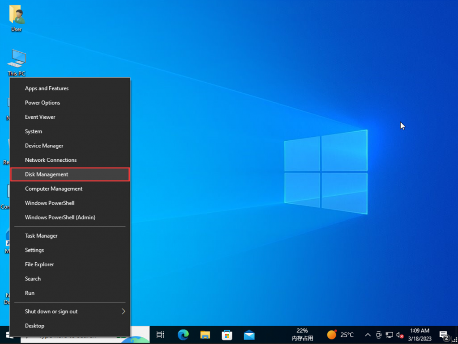Click the Meet Now tray icon
Image resolution: width=458 pixels, height=344 pixels.
[x=378, y=335]
